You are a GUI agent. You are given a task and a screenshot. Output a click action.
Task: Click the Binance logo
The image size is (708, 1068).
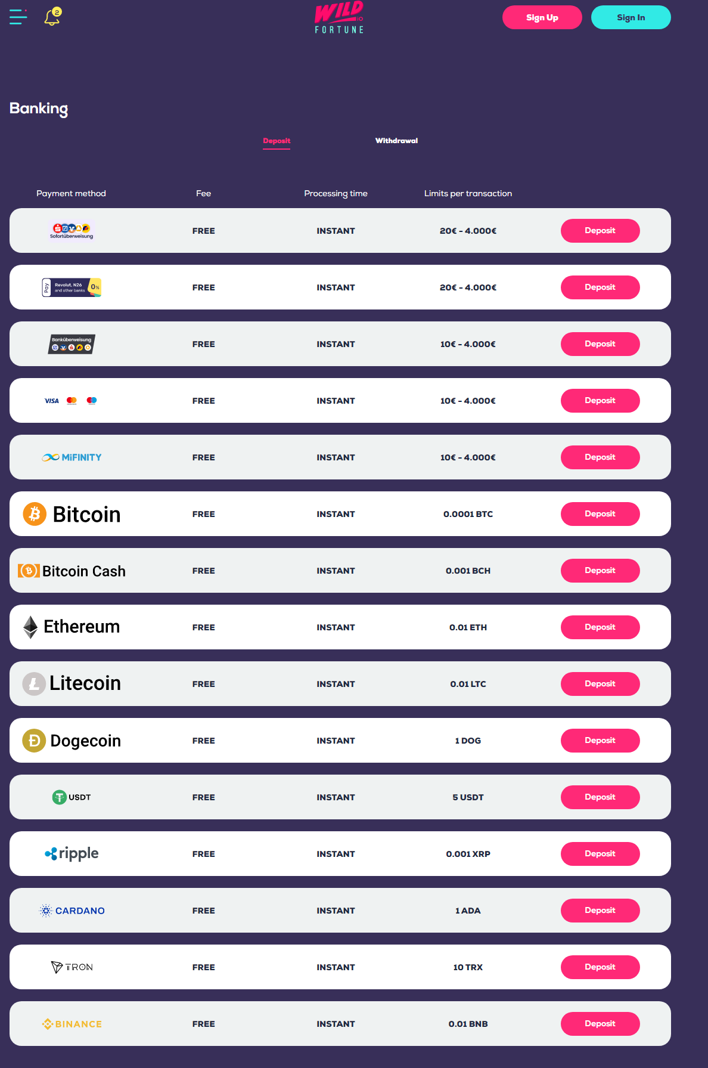point(72,1024)
